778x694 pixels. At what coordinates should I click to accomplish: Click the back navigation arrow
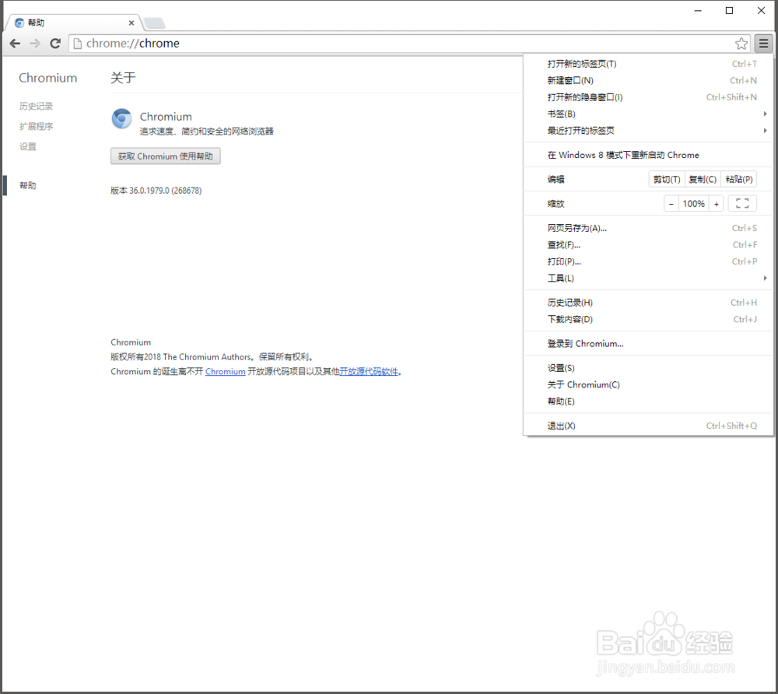[15, 44]
